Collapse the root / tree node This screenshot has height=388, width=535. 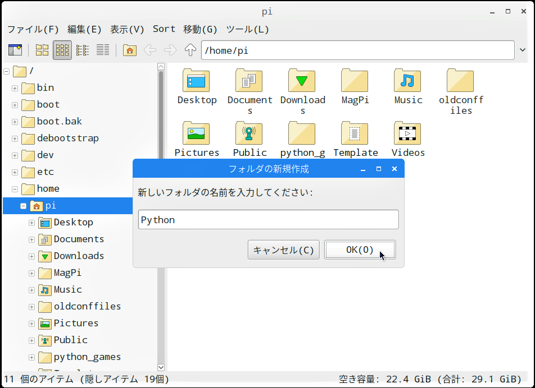coord(7,71)
